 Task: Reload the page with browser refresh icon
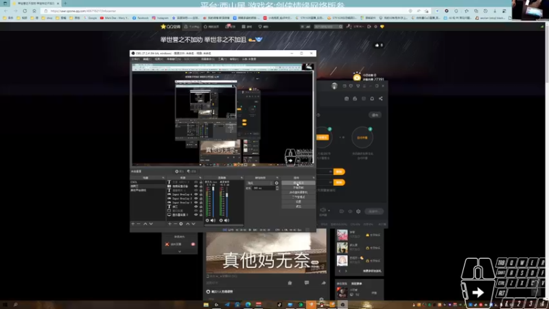(x=25, y=11)
